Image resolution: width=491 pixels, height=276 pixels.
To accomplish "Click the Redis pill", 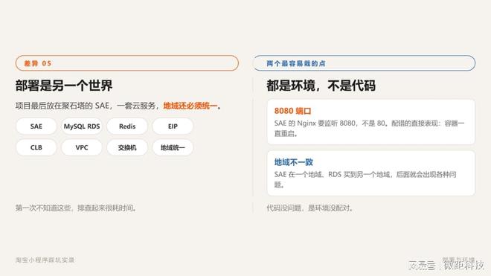I will [127, 126].
